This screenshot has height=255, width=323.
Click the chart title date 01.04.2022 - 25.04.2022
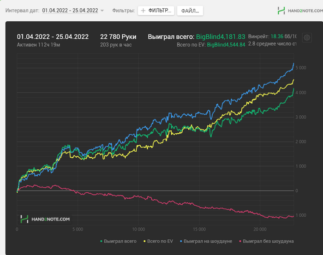[x=53, y=37]
